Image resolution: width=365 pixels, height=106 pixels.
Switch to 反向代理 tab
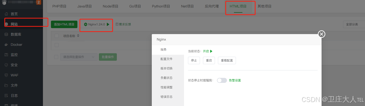[212, 6]
